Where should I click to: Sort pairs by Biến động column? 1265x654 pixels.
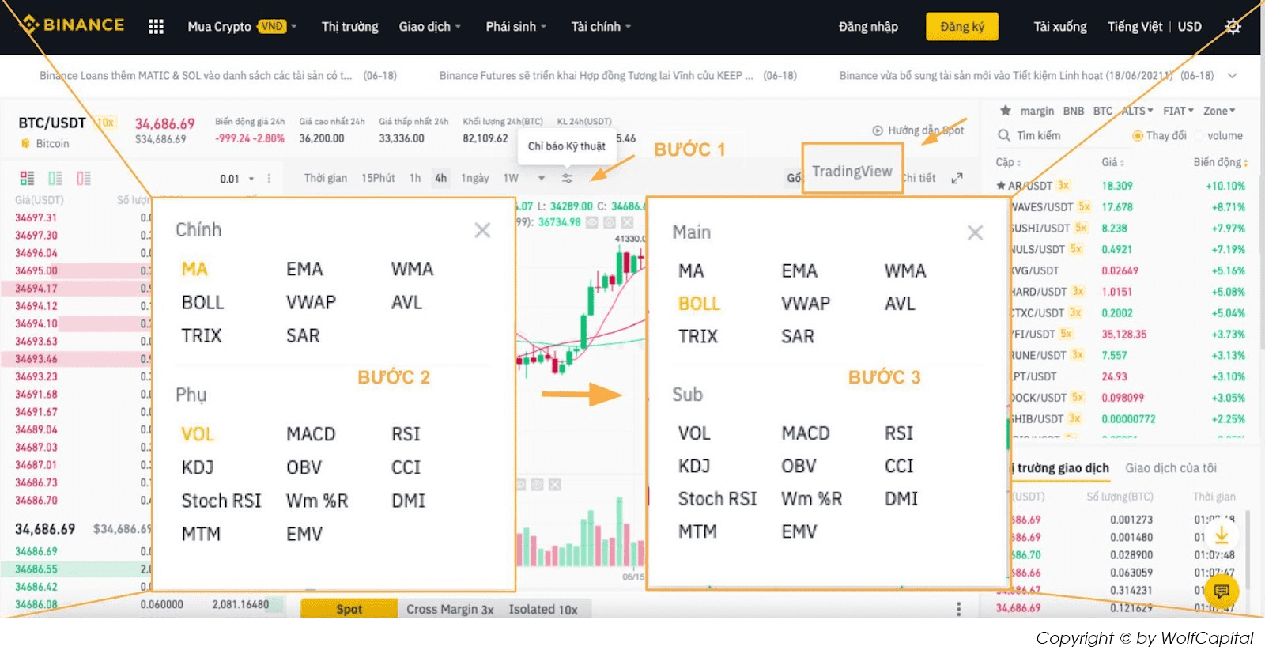[1221, 162]
